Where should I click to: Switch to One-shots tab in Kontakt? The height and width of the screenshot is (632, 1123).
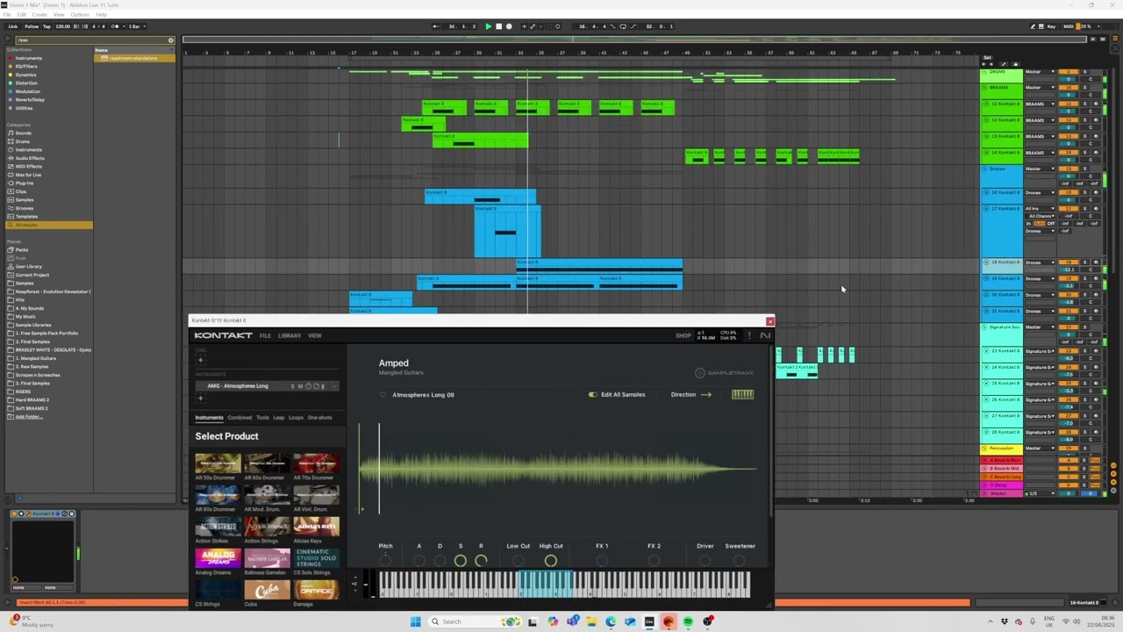319,418
